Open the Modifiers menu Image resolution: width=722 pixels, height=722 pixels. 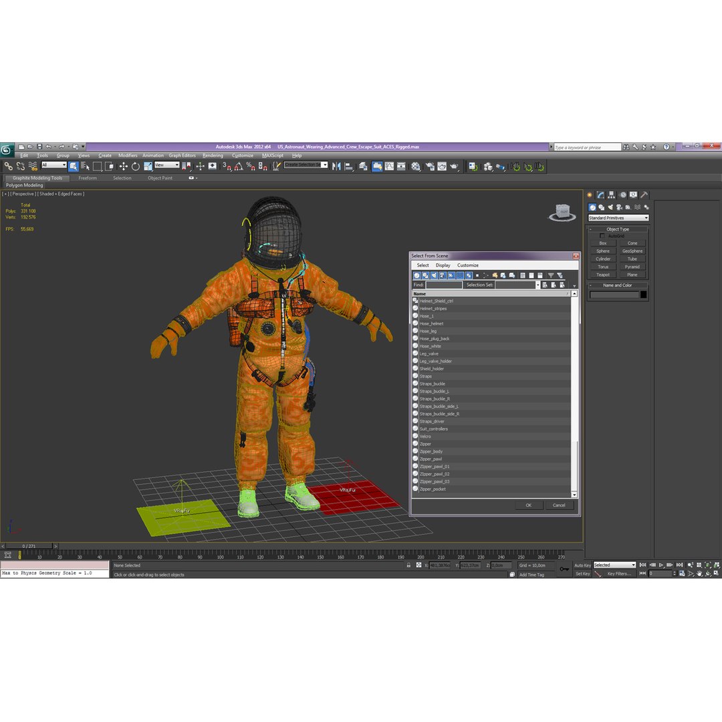point(128,156)
